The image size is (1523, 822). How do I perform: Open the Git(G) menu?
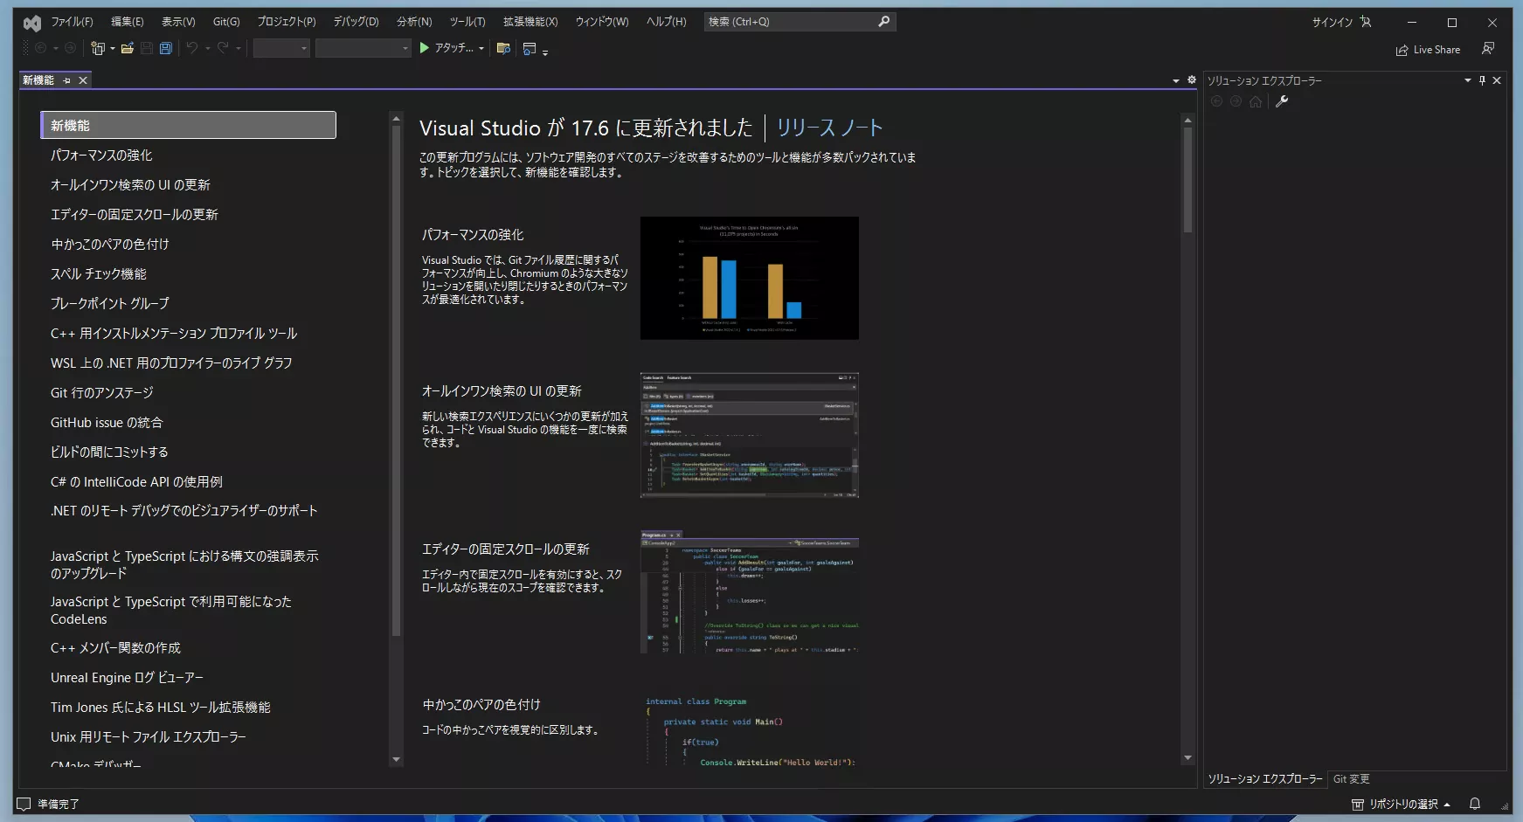point(226,22)
